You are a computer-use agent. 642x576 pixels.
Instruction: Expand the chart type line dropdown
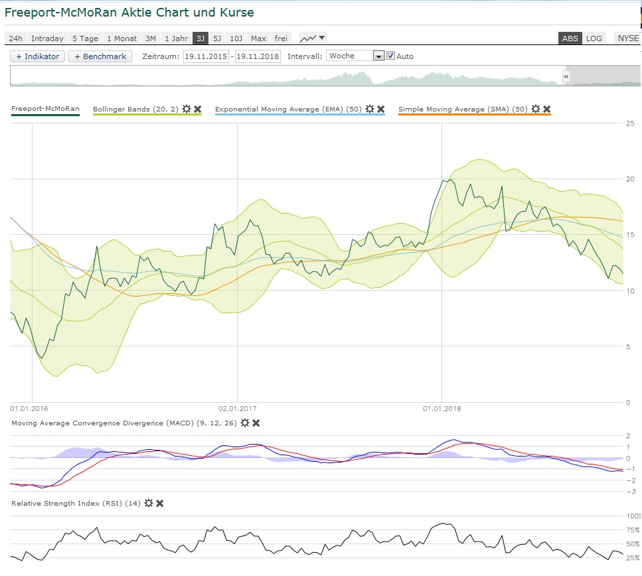click(313, 38)
